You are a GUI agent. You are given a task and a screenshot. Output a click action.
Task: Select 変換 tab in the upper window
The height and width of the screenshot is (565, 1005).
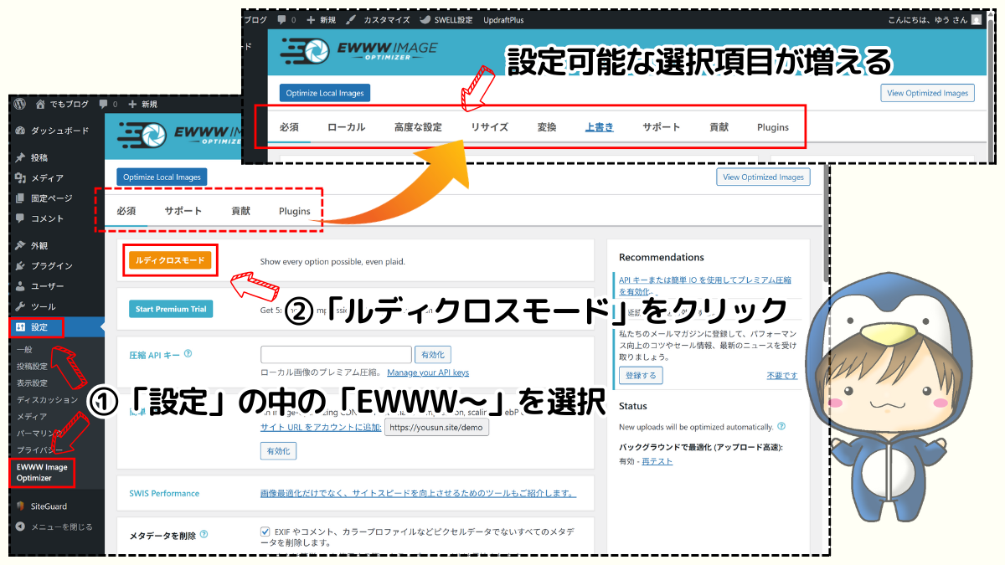click(547, 127)
